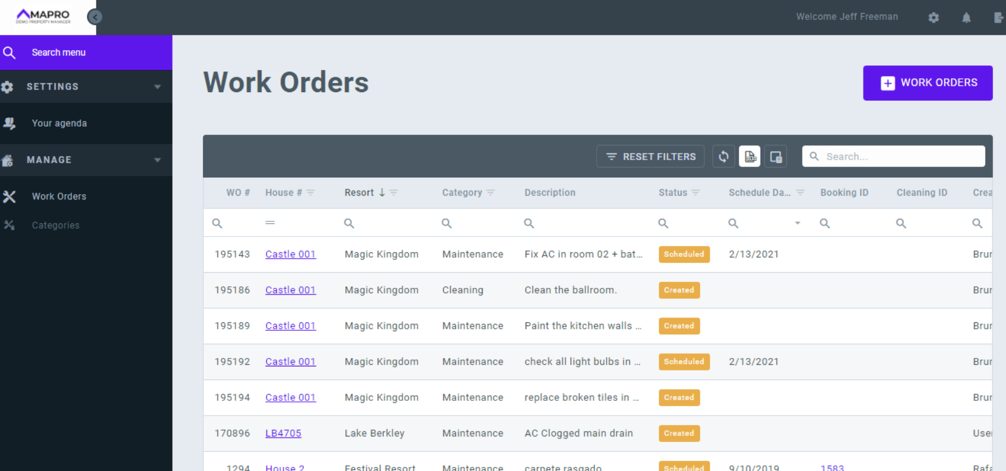Log out using the exit icon

[999, 17]
